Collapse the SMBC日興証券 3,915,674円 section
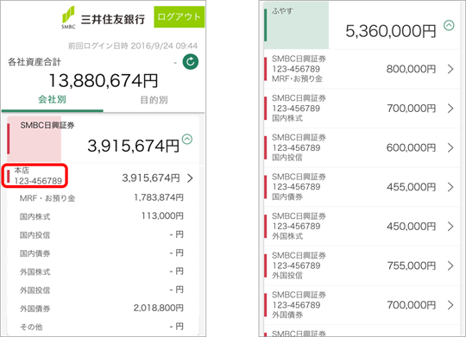This screenshot has width=466, height=337. 187,139
